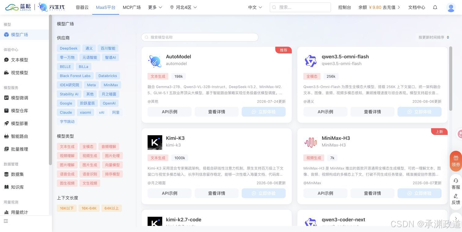
Task: Open 反馈 feedback pencil icon
Action: point(456,196)
